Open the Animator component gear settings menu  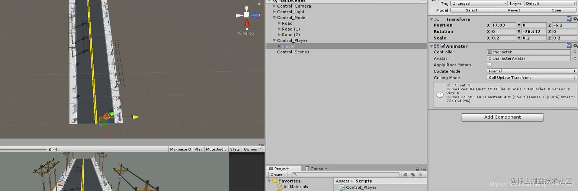click(x=575, y=46)
